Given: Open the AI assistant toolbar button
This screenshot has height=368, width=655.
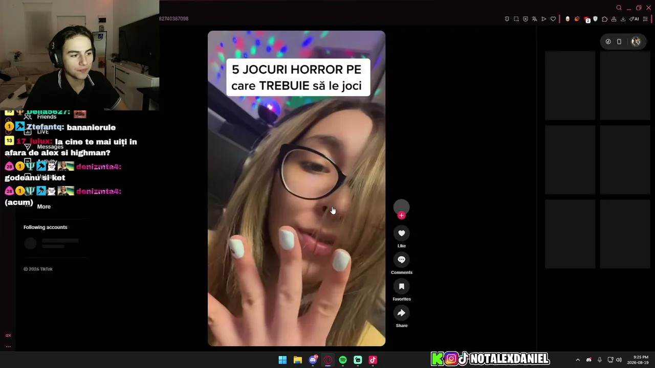Looking at the screenshot, I should pos(634,19).
